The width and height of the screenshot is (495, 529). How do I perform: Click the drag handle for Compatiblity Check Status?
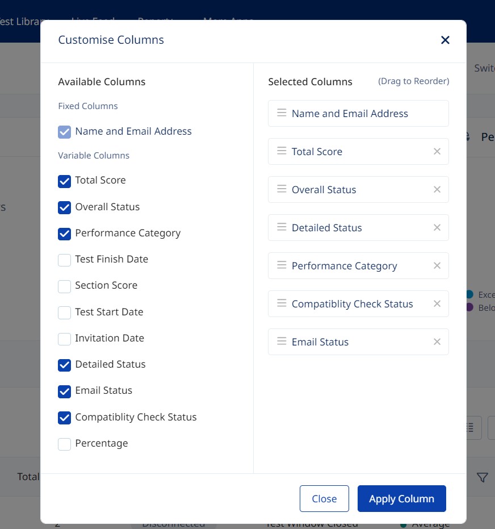point(281,303)
